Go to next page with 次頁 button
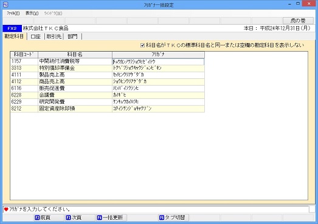Image resolution: width=318 pixels, height=224 pixels. tap(80, 218)
